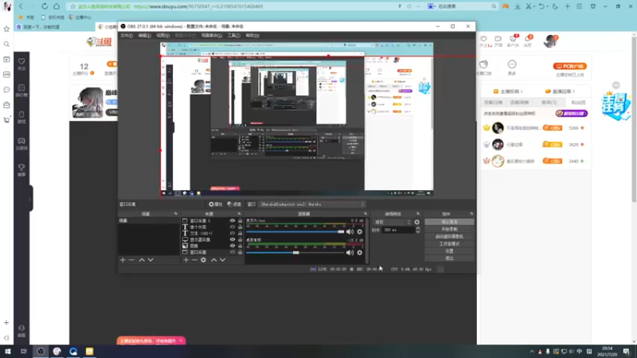
Task: Remove selected source with minus icon
Action: pyautogui.click(x=194, y=260)
